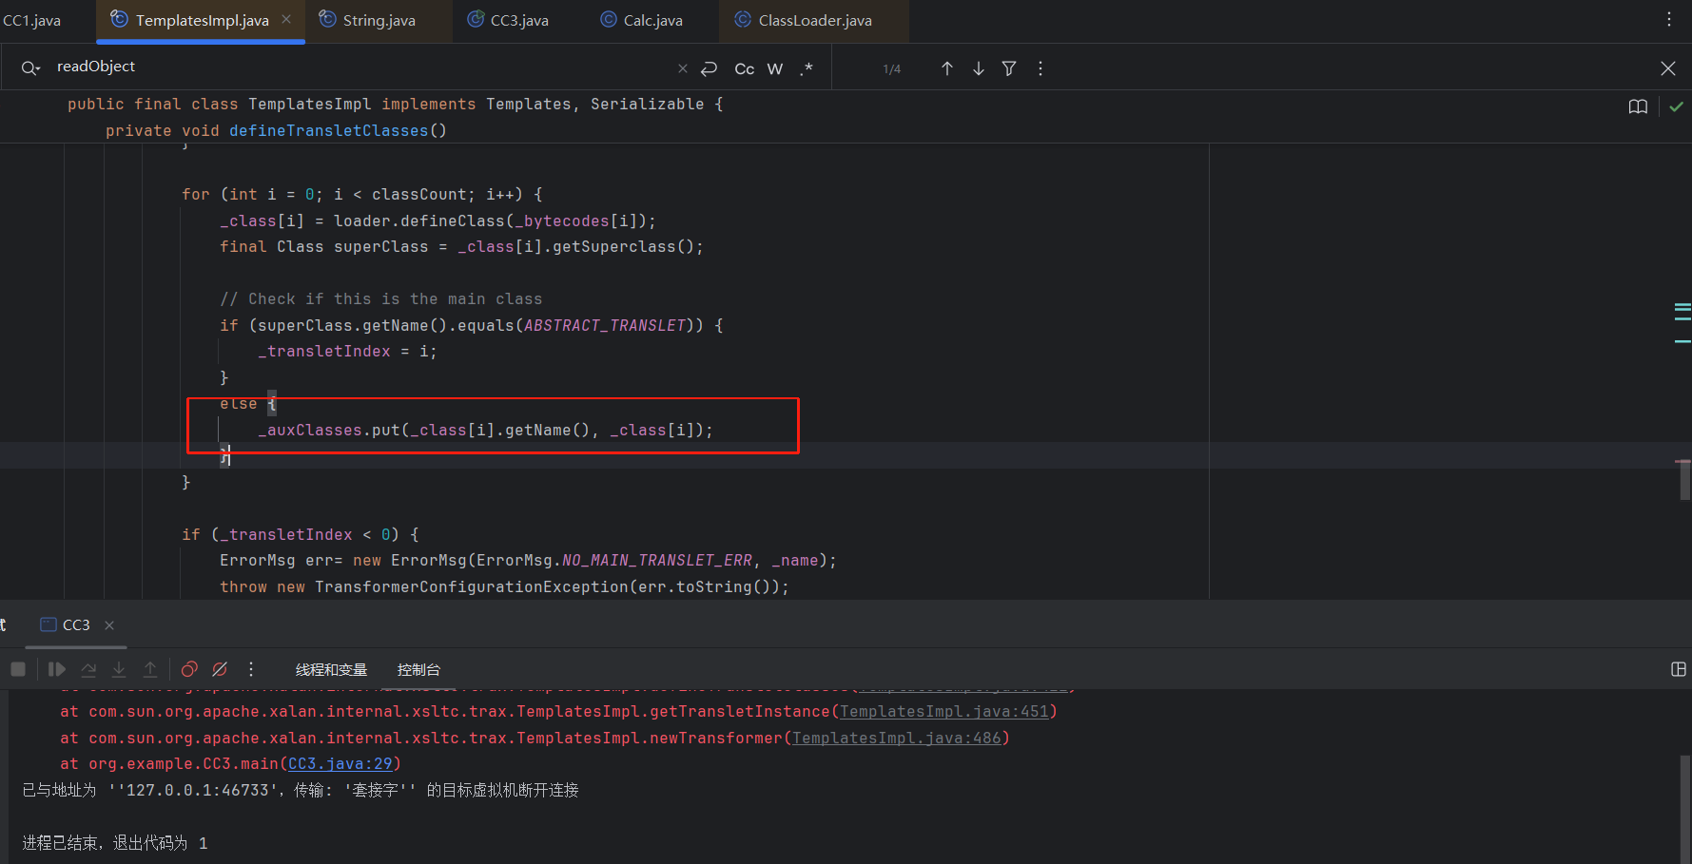Click the green checkmark inspections icon

click(x=1676, y=106)
